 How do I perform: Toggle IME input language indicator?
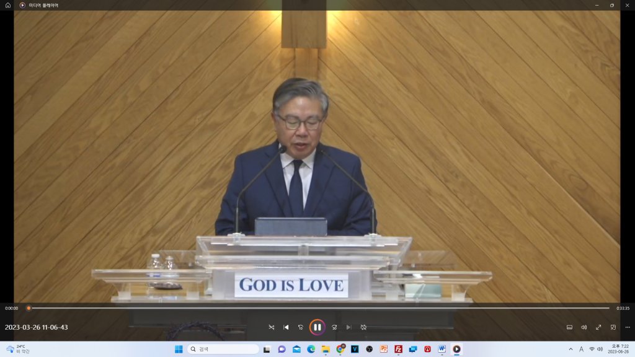coord(581,349)
